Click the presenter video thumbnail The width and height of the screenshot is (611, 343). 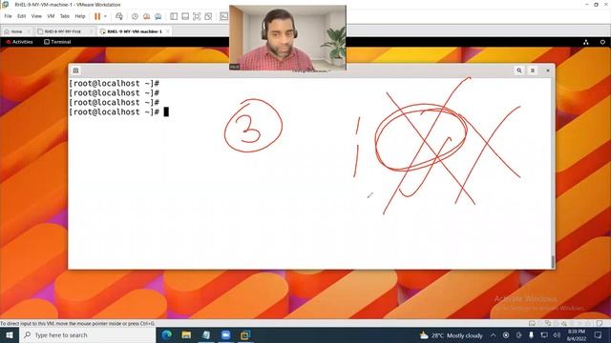[287, 38]
